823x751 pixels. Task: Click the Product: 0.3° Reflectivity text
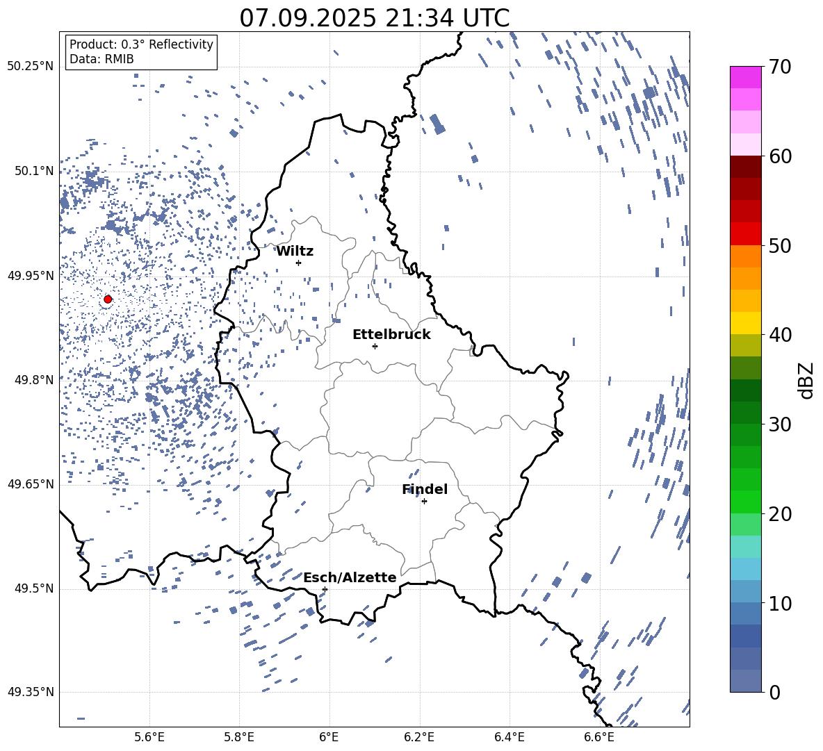point(141,44)
